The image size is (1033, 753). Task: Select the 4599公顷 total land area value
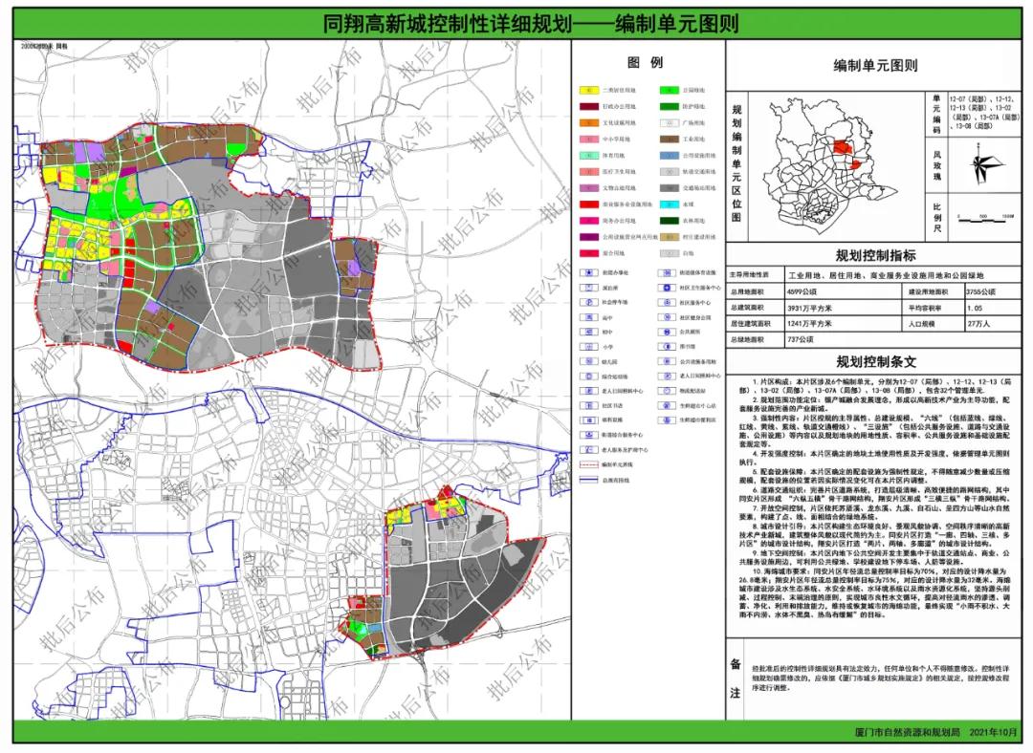pos(802,291)
